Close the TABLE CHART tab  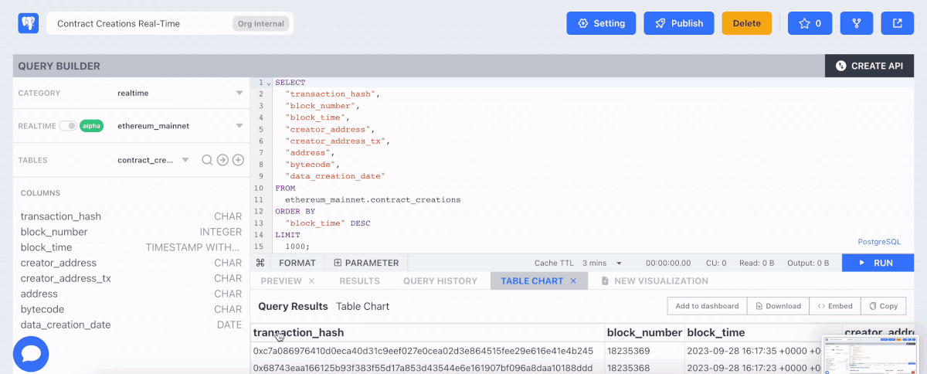[574, 281]
